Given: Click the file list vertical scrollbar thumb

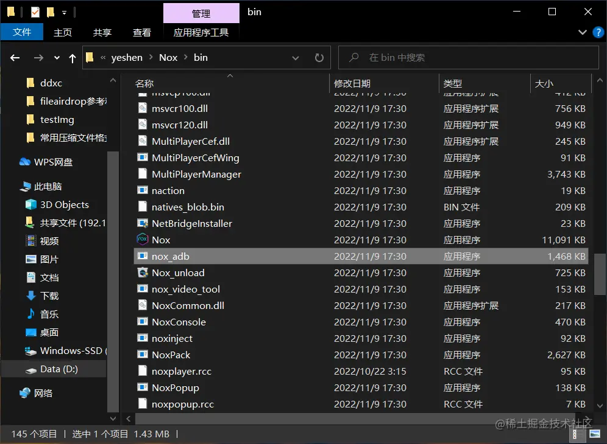Looking at the screenshot, I should 600,274.
